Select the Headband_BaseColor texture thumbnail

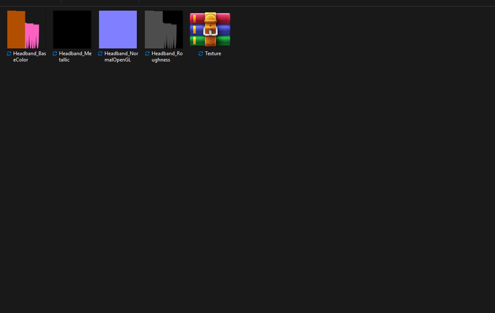point(26,30)
